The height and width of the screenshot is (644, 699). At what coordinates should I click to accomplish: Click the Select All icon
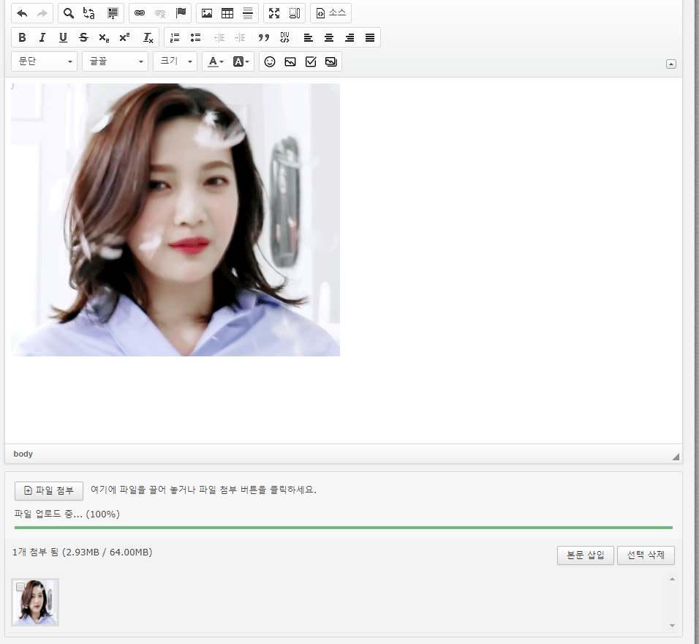point(113,13)
